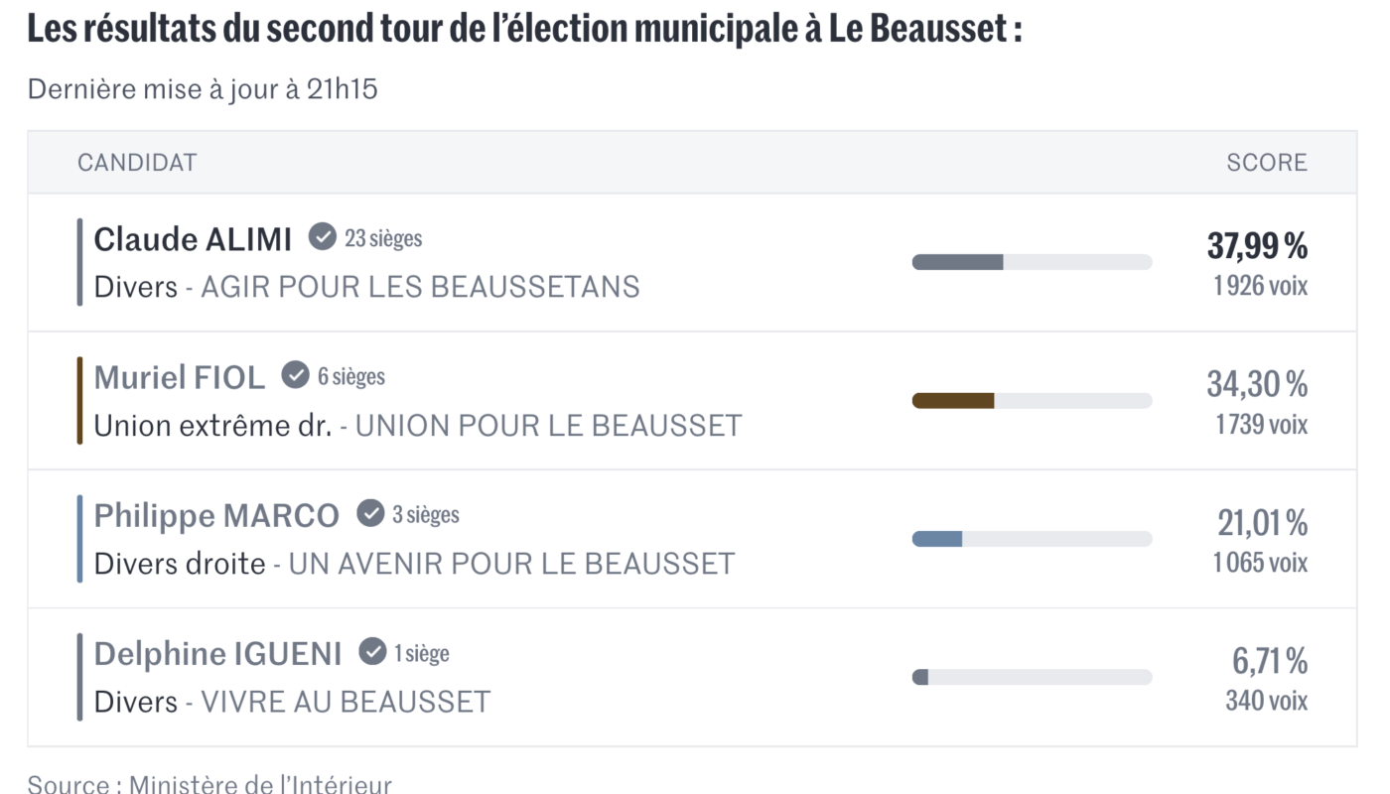Click the SCORE column header
The width and height of the screenshot is (1390, 794).
[1267, 163]
